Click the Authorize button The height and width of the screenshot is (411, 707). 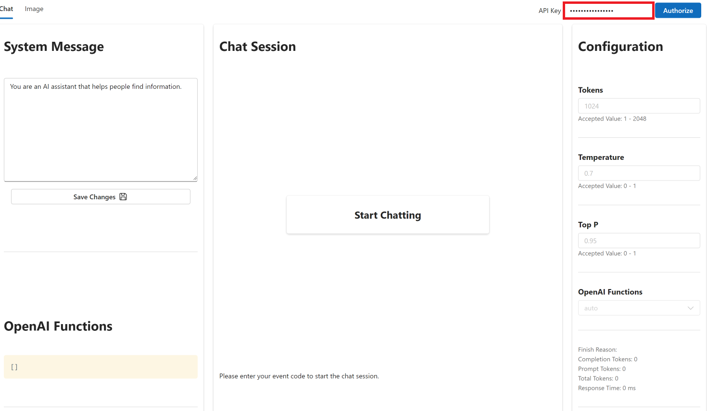(x=678, y=11)
